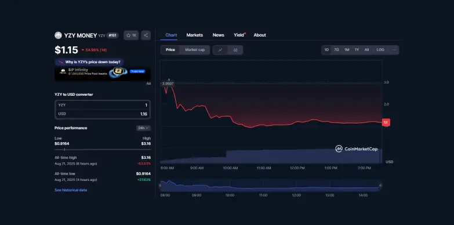
Task: Click the SIP Infinity ad banner
Action: pyautogui.click(x=103, y=74)
